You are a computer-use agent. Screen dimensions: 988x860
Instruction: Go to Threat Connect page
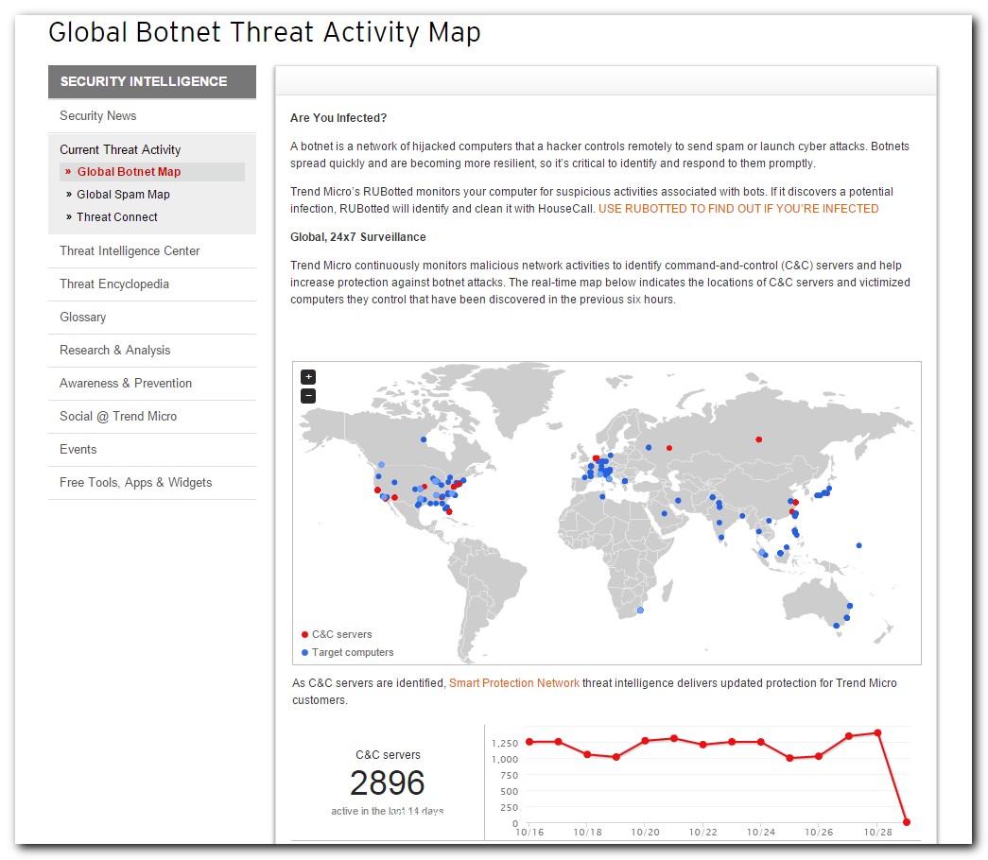117,217
